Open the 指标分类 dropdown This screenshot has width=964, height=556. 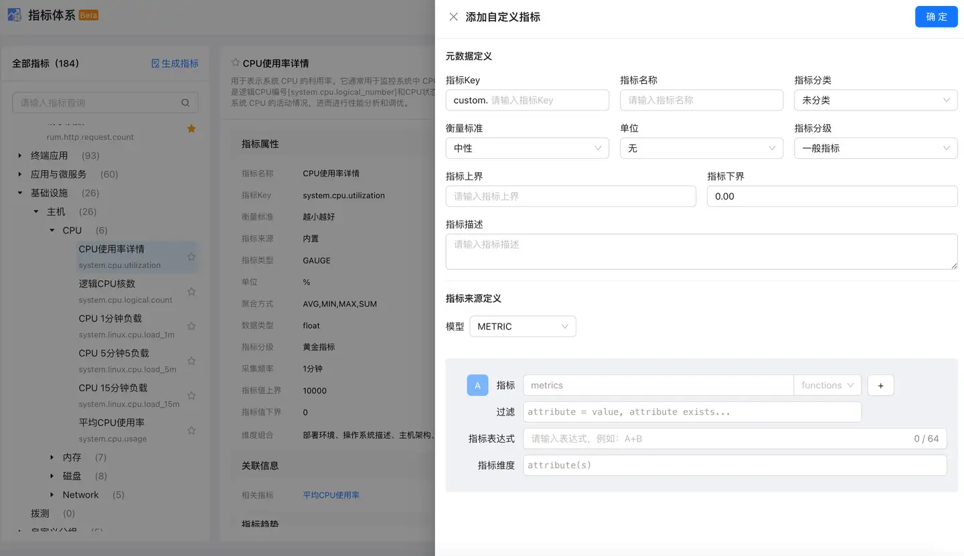pos(876,100)
